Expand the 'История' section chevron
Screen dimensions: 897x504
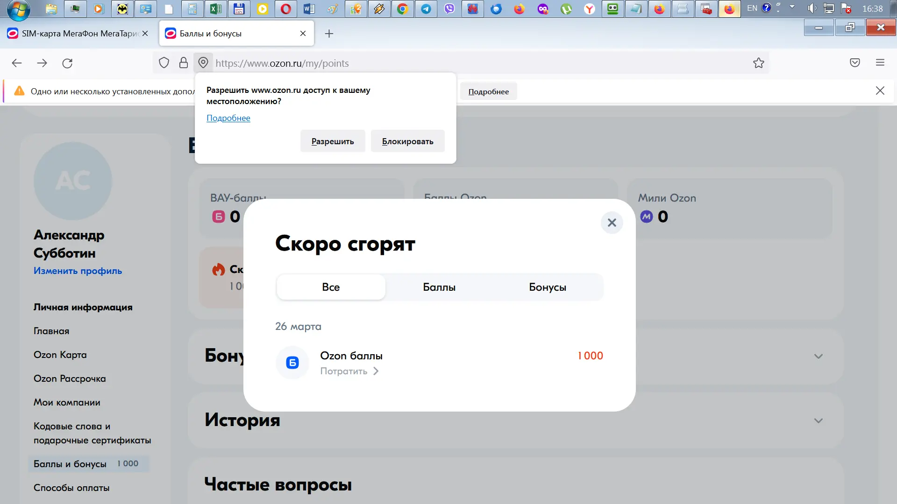click(x=819, y=420)
